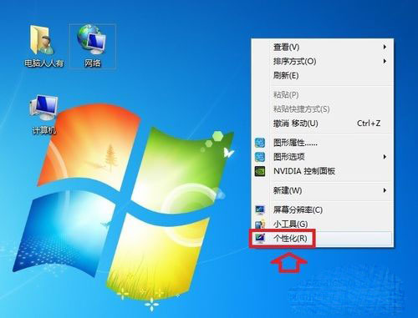Viewport: 418px width, 318px height.
Task: Click the 屏幕分辨率 monitor icon
Action: pyautogui.click(x=260, y=209)
